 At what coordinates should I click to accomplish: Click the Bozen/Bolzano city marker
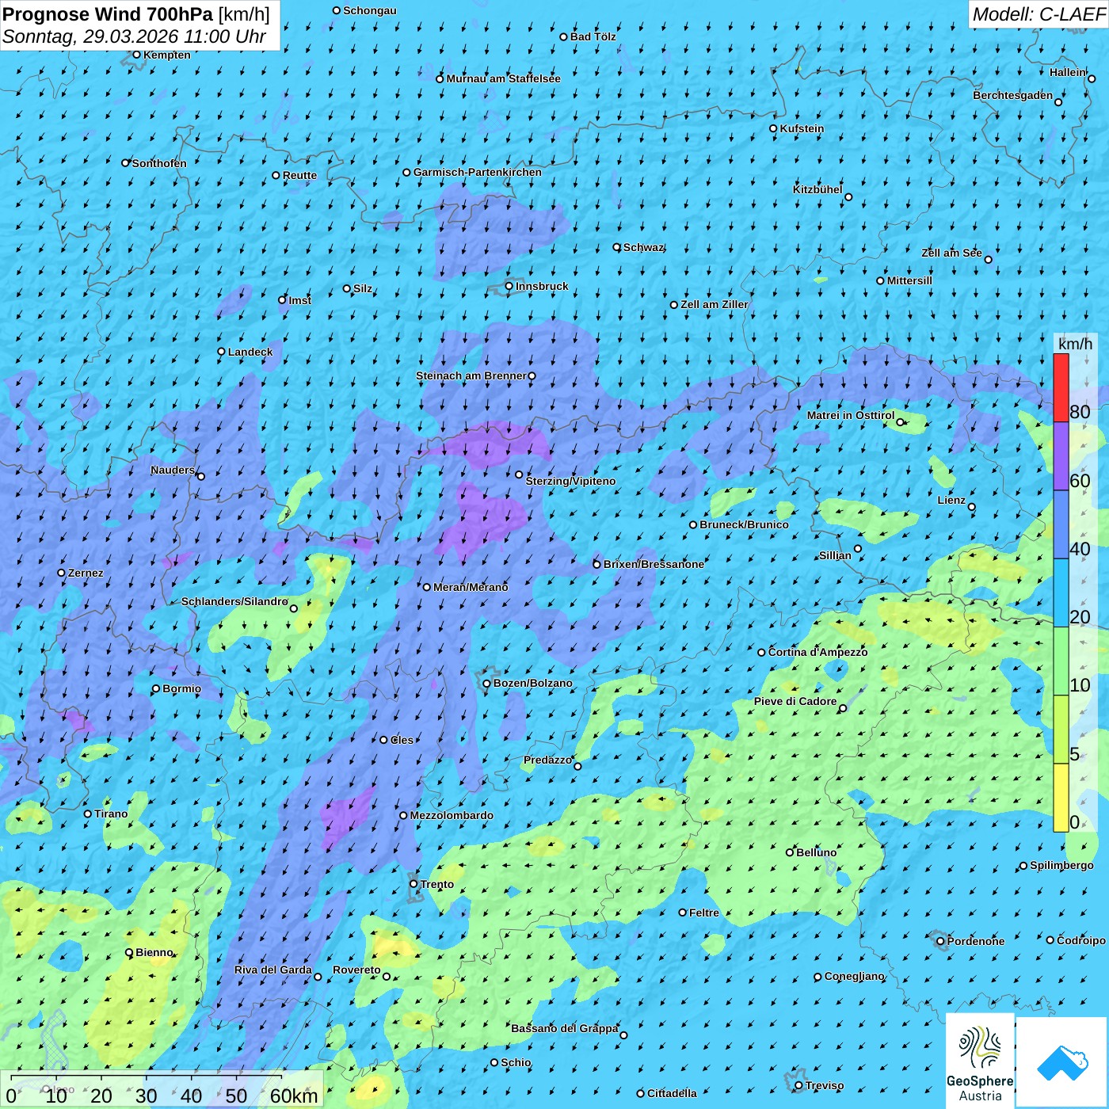pos(487,684)
